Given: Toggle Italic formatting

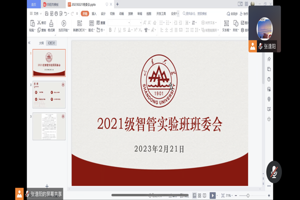Looking at the screenshot, I should tap(115, 30).
